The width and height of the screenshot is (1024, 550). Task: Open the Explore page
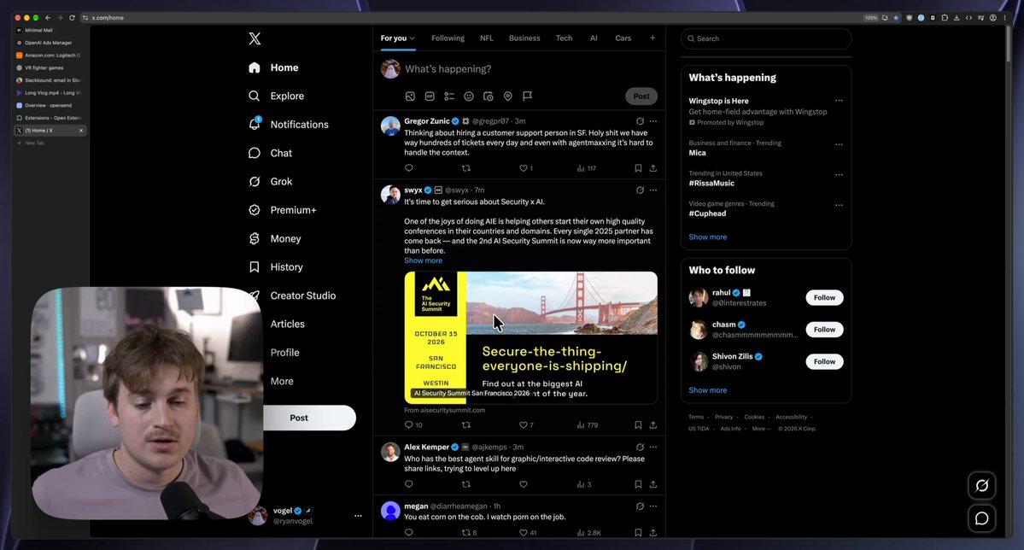pos(276,96)
